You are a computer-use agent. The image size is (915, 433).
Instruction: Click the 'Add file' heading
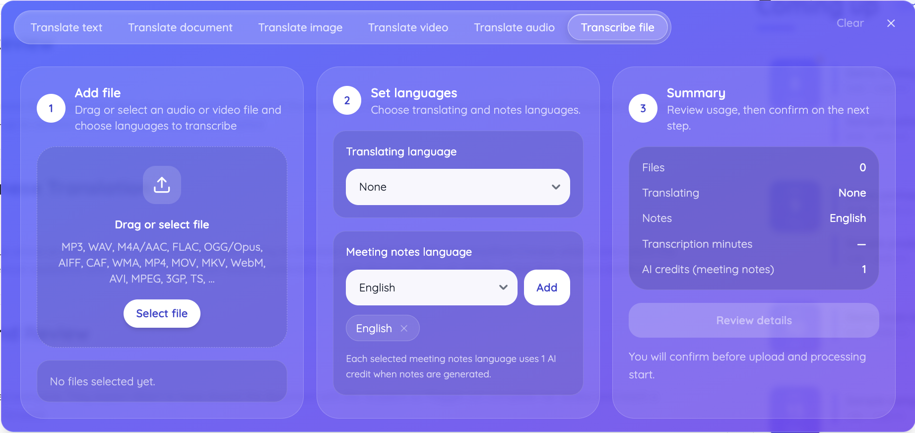pos(98,93)
